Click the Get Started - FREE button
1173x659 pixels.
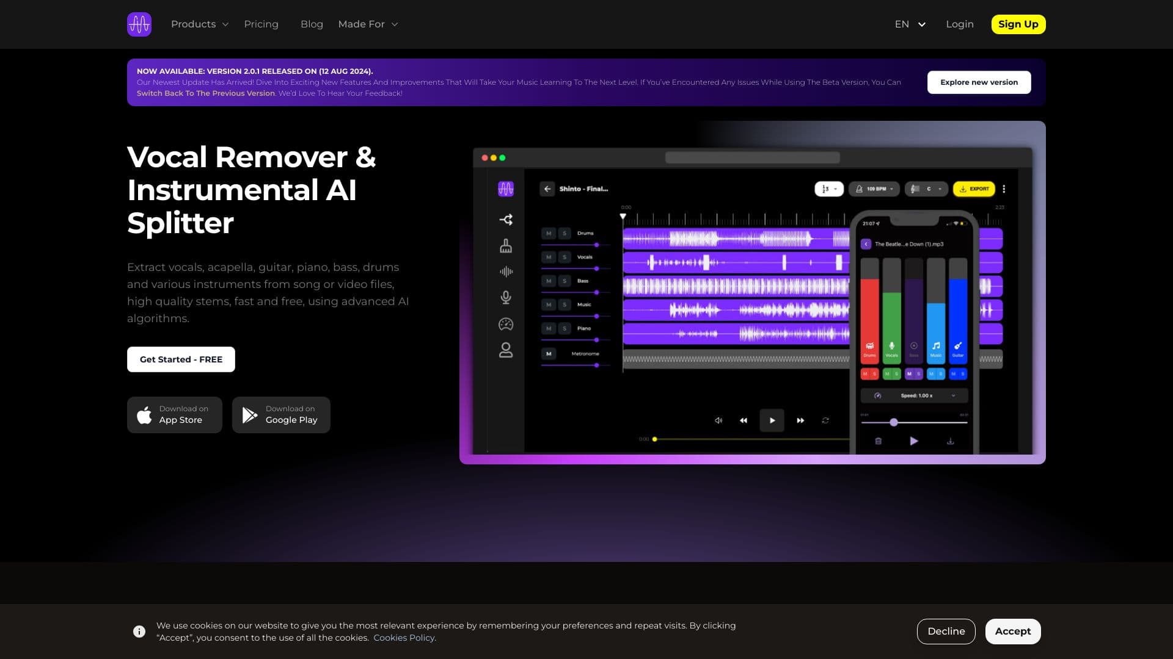click(181, 359)
